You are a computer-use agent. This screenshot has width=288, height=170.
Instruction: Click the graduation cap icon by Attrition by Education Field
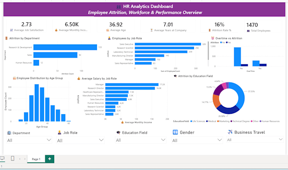(175, 76)
